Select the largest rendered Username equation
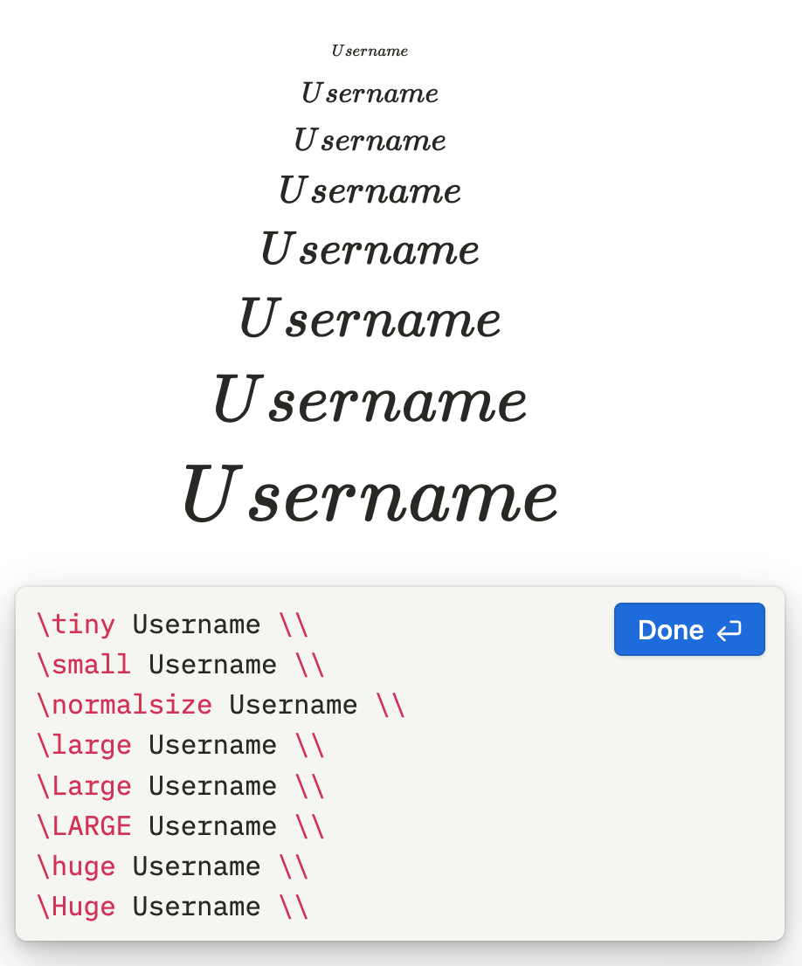802x966 pixels. point(370,494)
